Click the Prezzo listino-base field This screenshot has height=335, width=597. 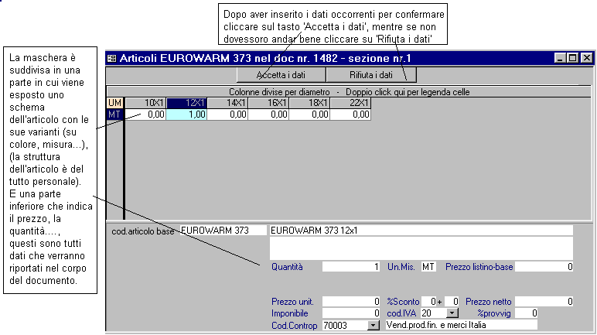544,267
